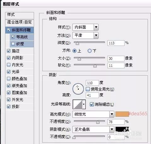Click the shadow opacity field showing 0

click(x=116, y=137)
